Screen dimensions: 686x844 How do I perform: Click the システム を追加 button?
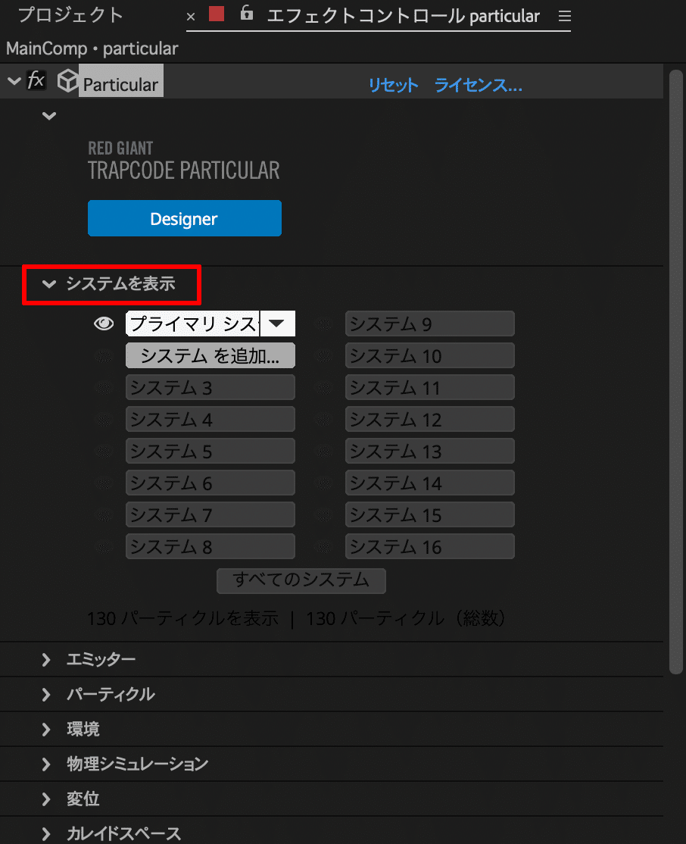click(x=210, y=355)
